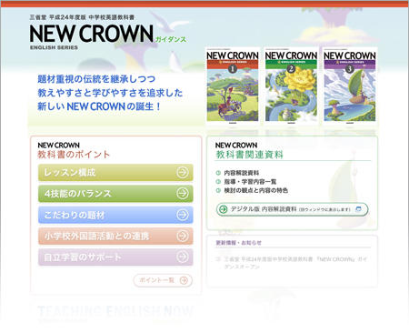Open 検討の観点と内容の特色 link
409x333 pixels.
tap(256, 190)
